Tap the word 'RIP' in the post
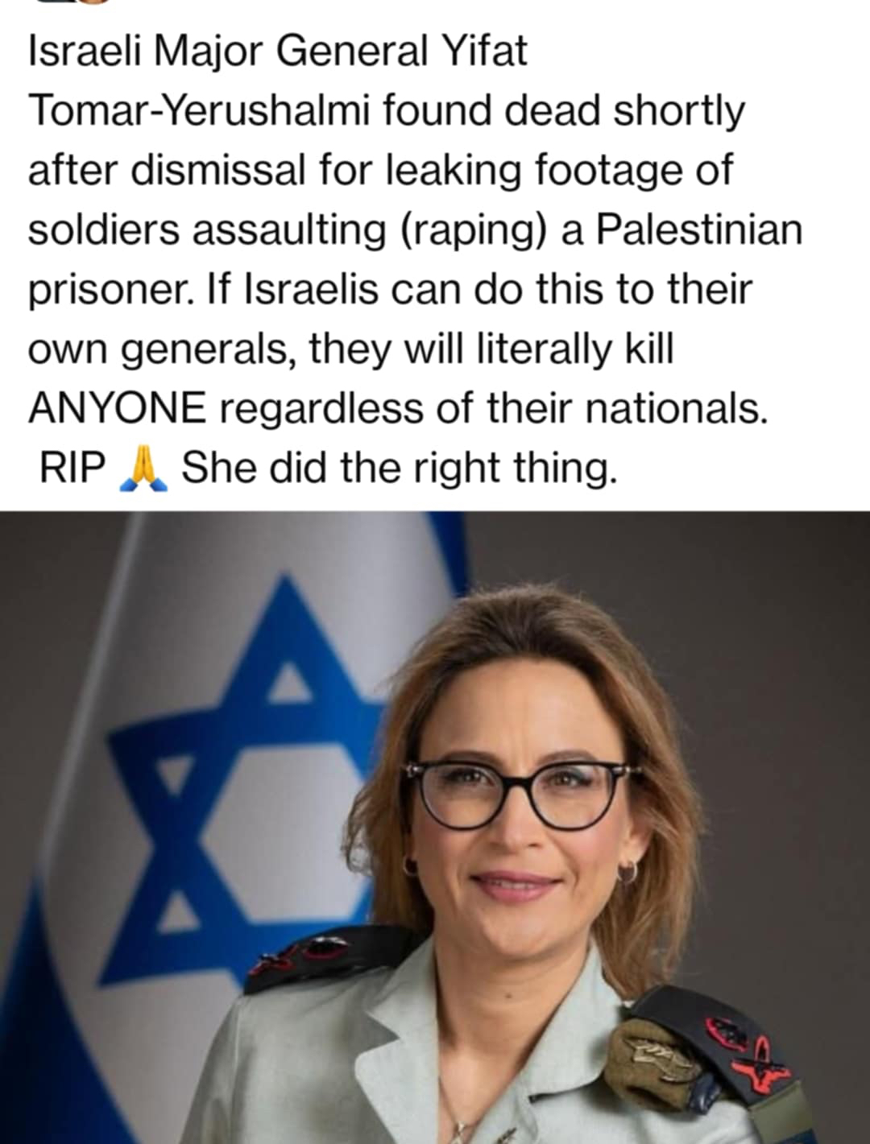The image size is (870, 1144). pos(73,469)
